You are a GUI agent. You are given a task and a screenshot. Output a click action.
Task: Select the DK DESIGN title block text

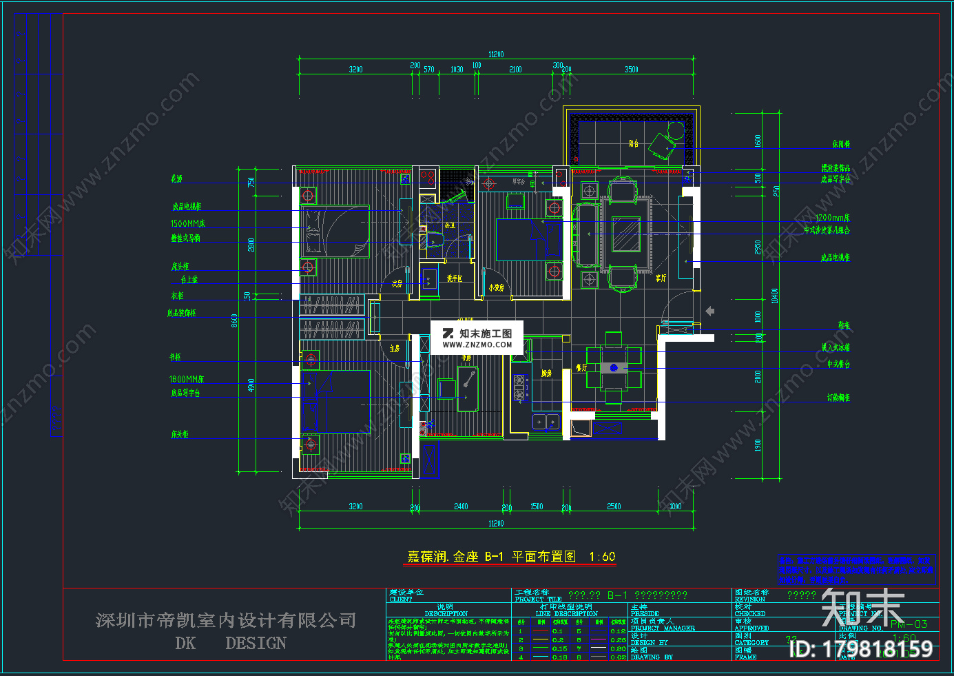(x=231, y=643)
